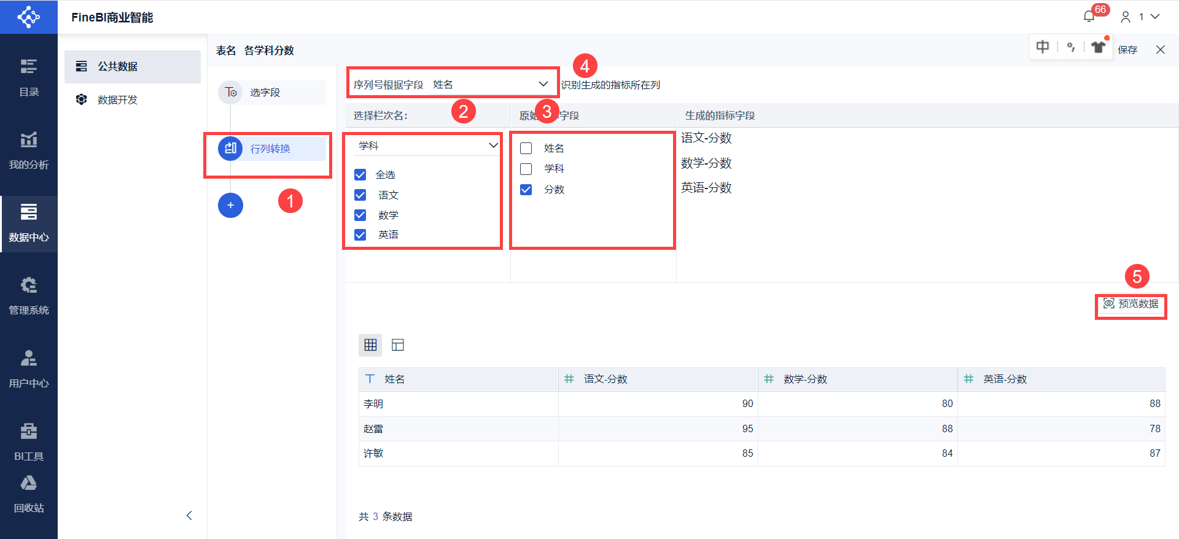Click 预览数据 preview button
Viewport: 1179px width, 539px height.
pyautogui.click(x=1131, y=304)
